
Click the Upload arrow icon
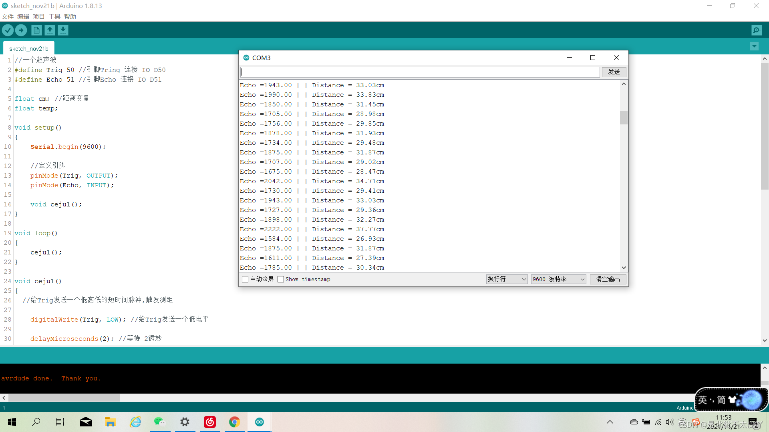point(21,30)
